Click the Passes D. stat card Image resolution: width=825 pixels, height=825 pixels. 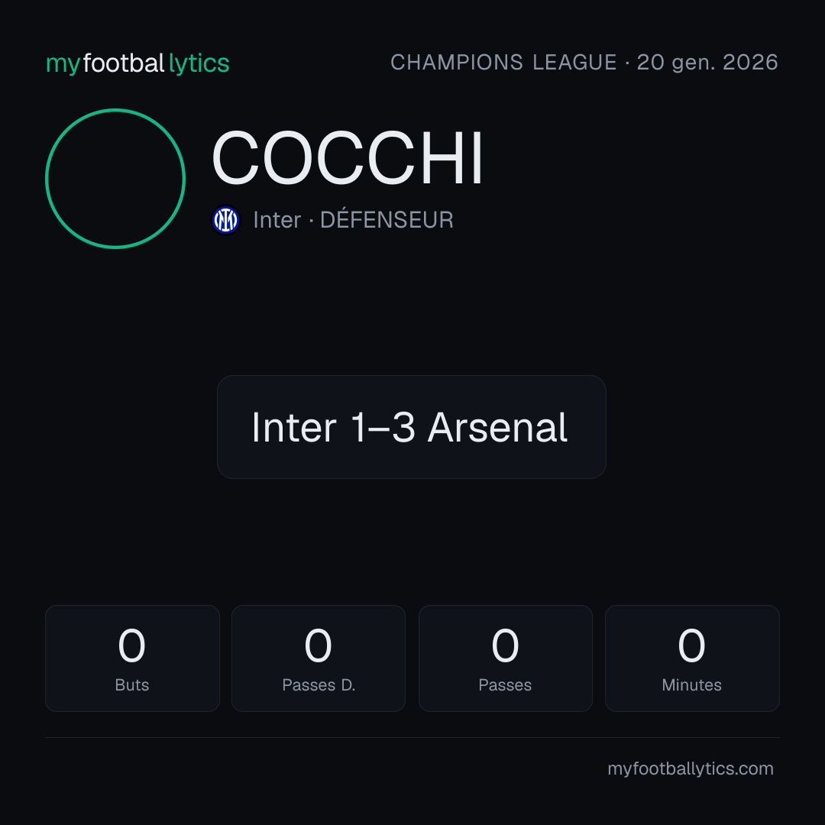pos(319,658)
